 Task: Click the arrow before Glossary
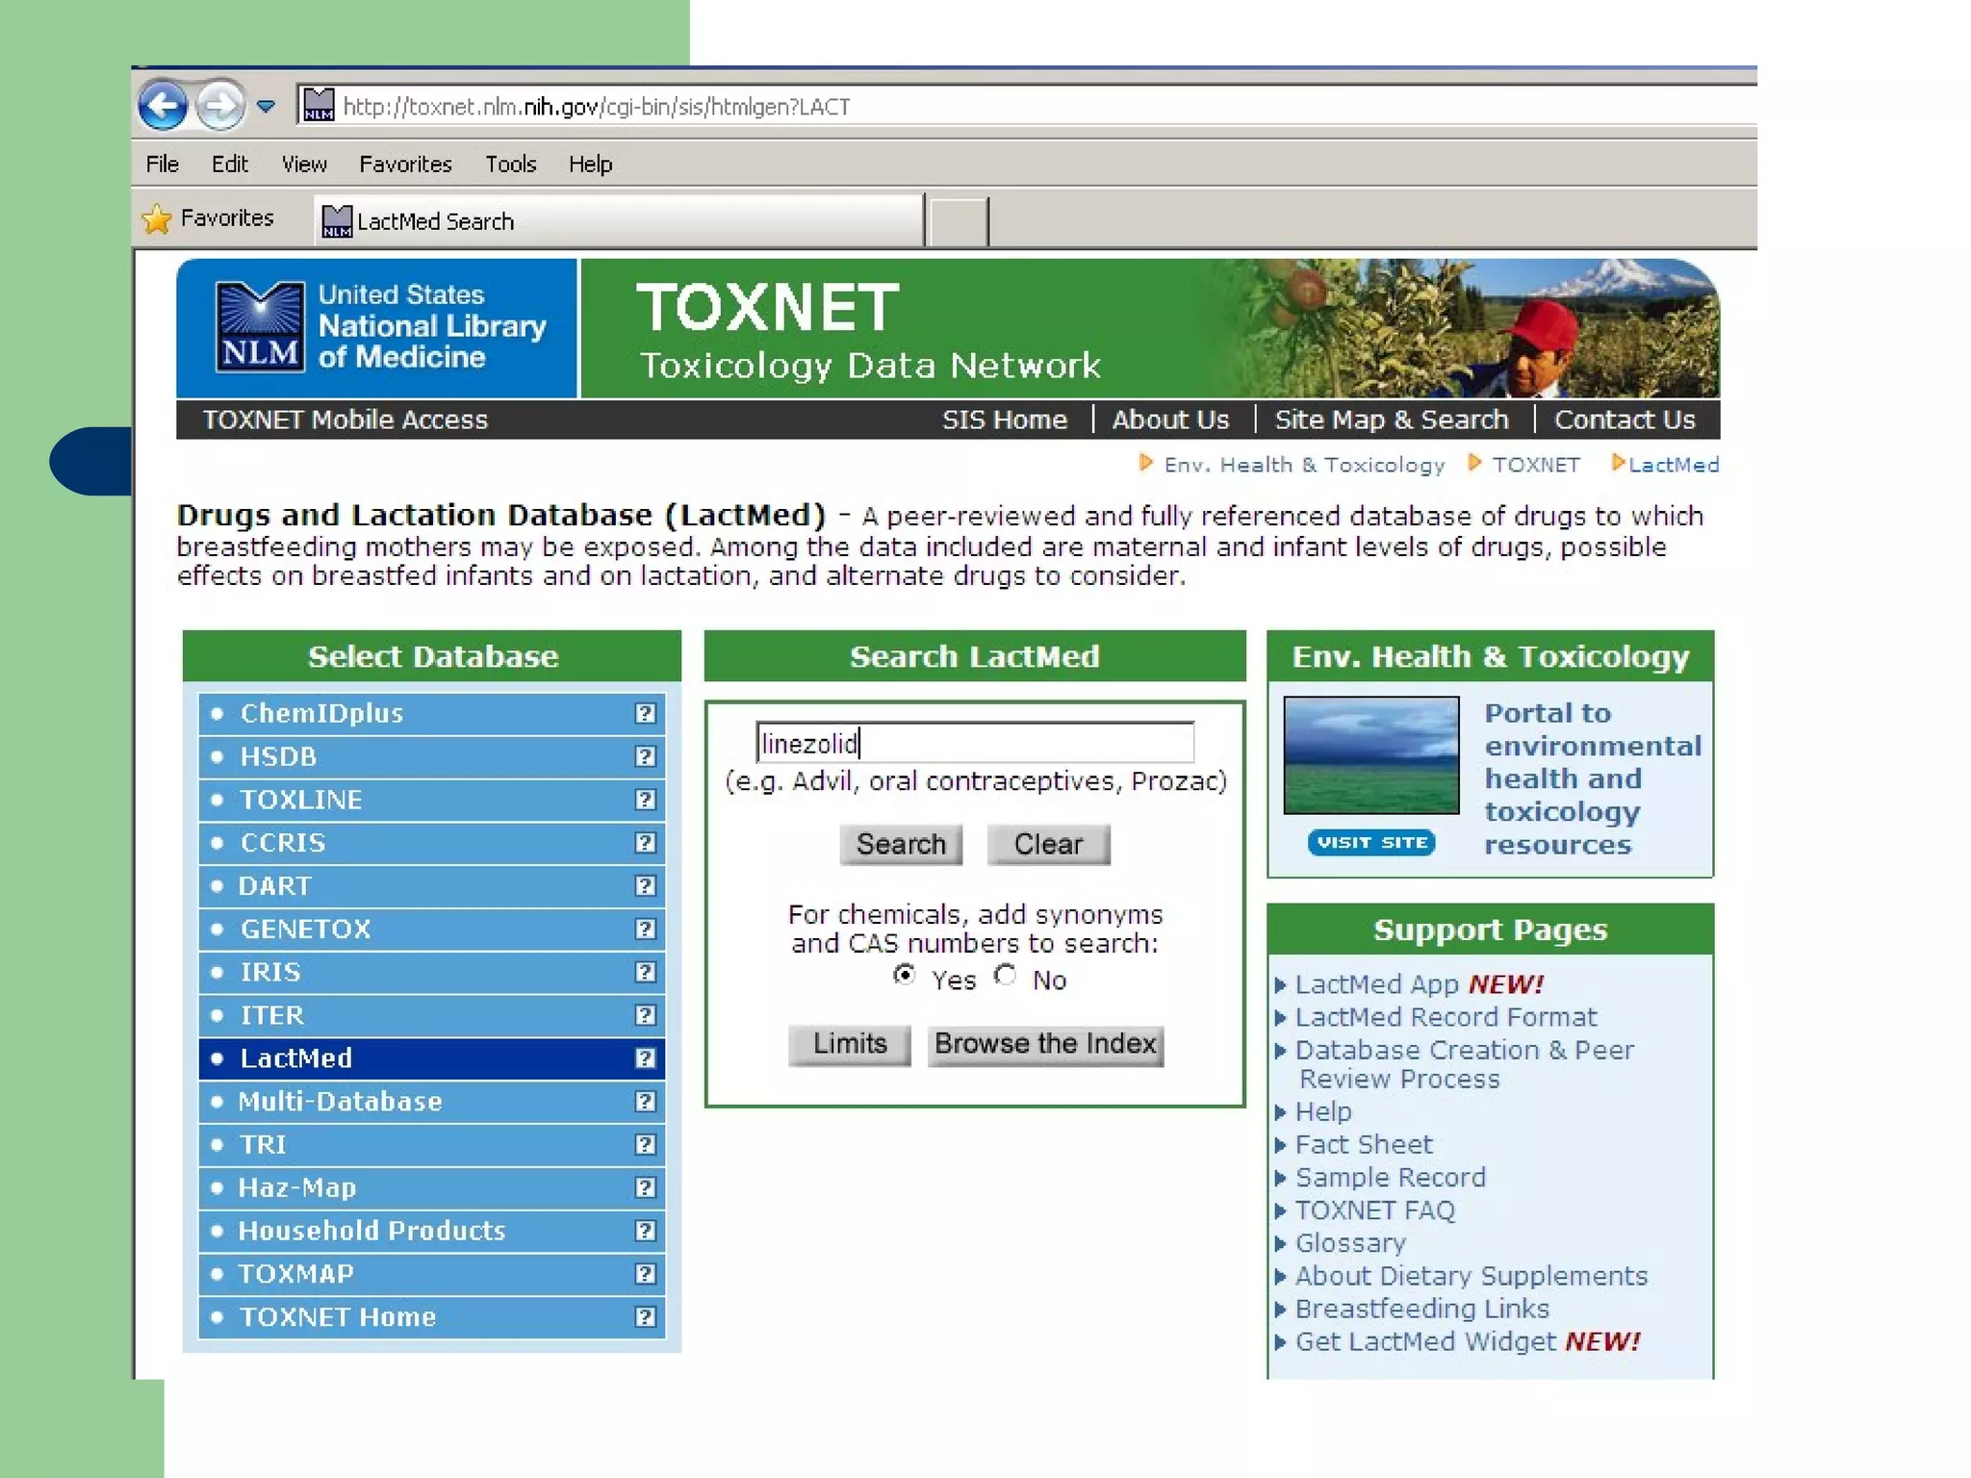point(1281,1243)
